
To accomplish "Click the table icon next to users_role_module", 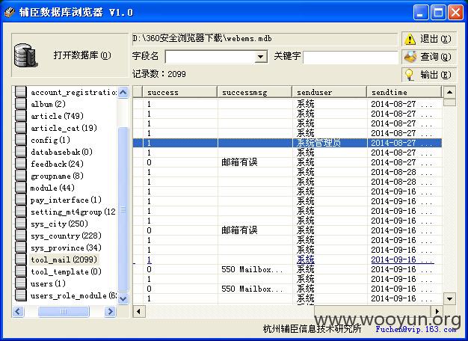I will (21, 295).
